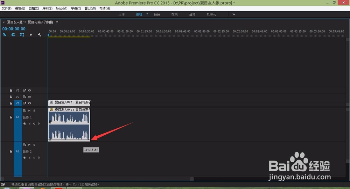Add or remove keyframe on A1
This screenshot has height=189, width=350.
(34, 124)
